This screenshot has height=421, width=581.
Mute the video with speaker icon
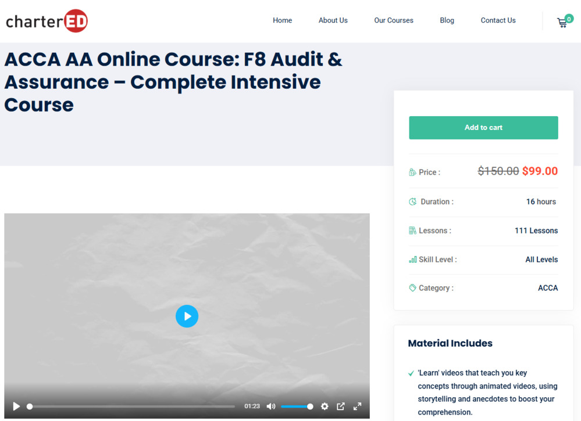(x=271, y=406)
